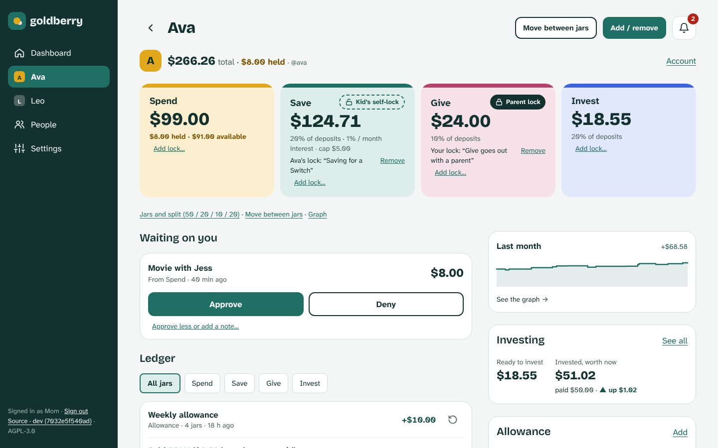The image size is (718, 448).
Task: Click the Kid's self-lock badge
Action: pyautogui.click(x=372, y=102)
